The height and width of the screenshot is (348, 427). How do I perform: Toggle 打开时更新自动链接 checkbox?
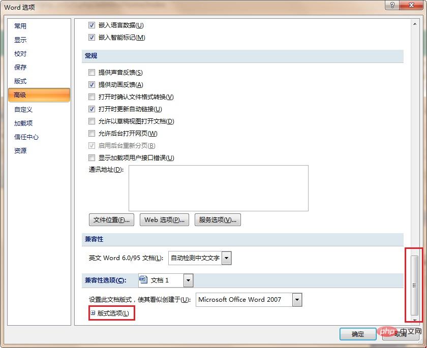pos(91,109)
